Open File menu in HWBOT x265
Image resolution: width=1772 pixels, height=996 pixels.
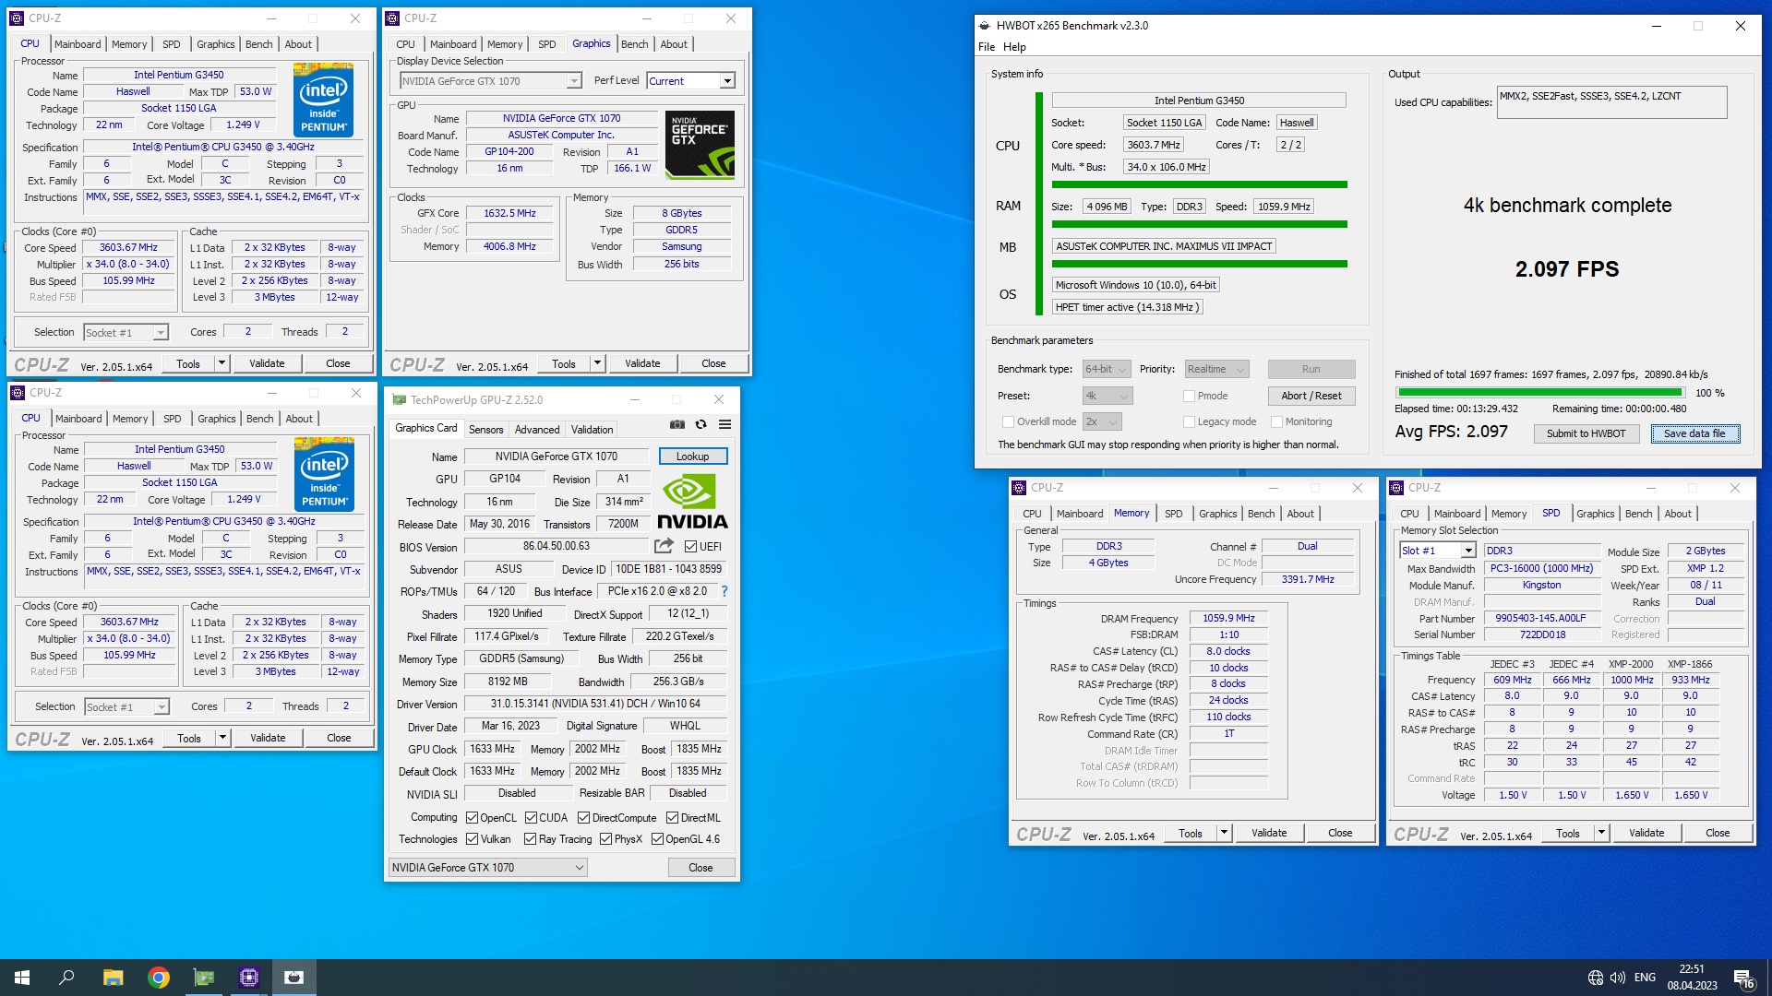[987, 47]
